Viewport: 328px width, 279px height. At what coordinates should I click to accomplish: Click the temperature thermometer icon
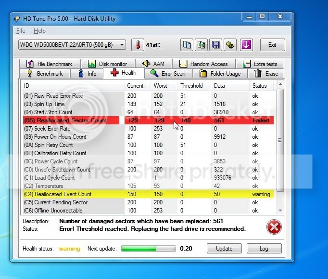tap(138, 45)
